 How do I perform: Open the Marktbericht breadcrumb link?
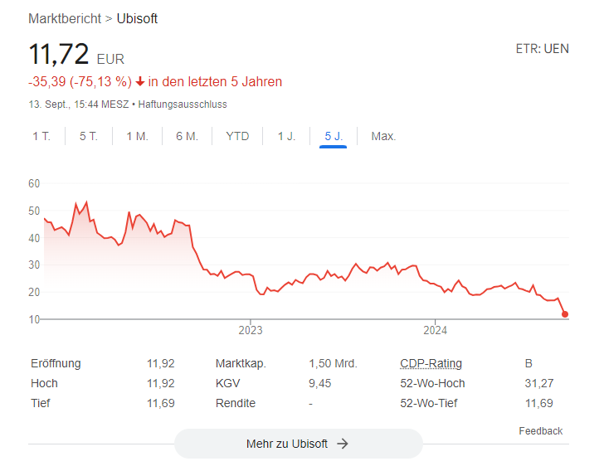point(65,18)
